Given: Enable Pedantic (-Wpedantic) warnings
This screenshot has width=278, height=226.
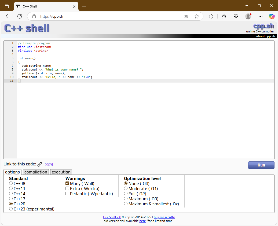Looking at the screenshot, I should click(x=67, y=194).
